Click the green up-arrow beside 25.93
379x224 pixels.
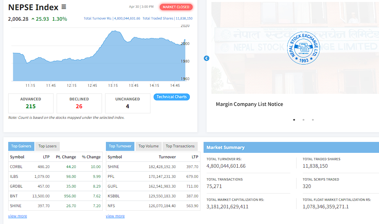[x=33, y=19]
